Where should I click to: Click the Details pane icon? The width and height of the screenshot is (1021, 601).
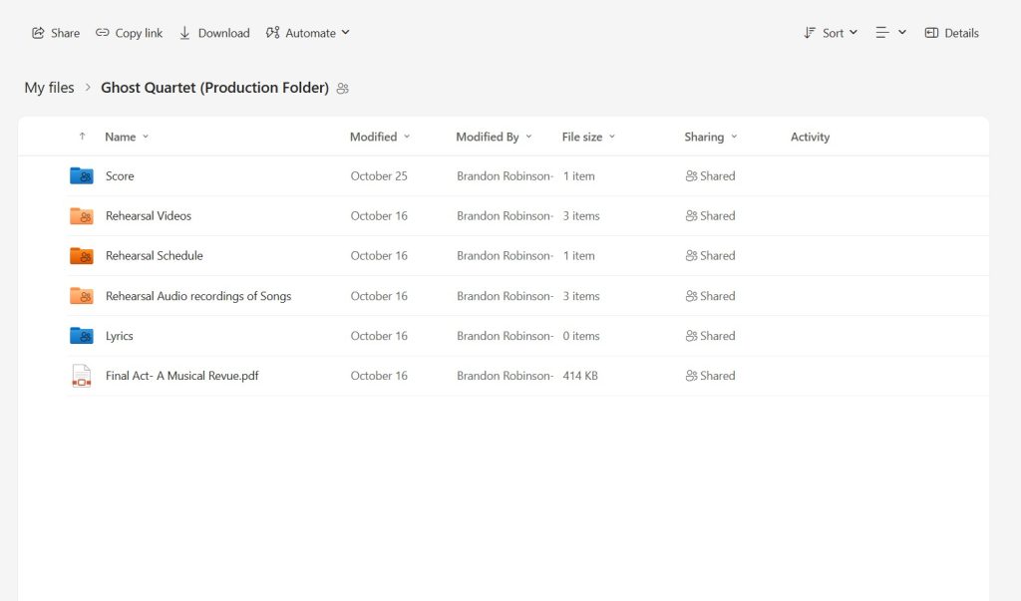[951, 33]
